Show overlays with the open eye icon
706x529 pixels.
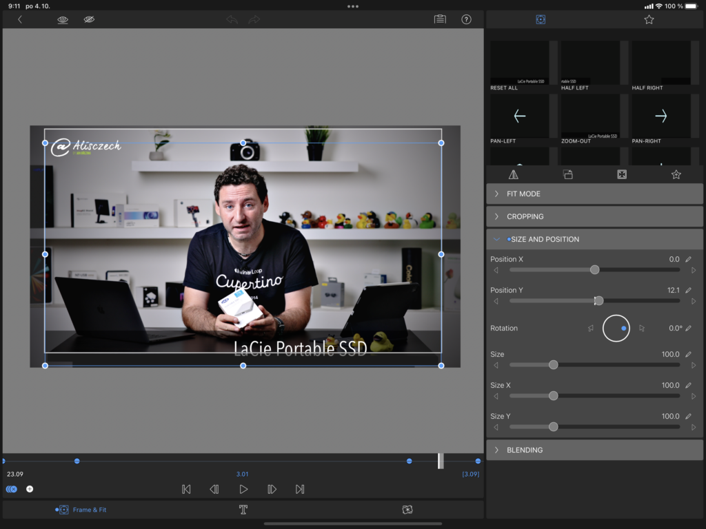click(63, 19)
